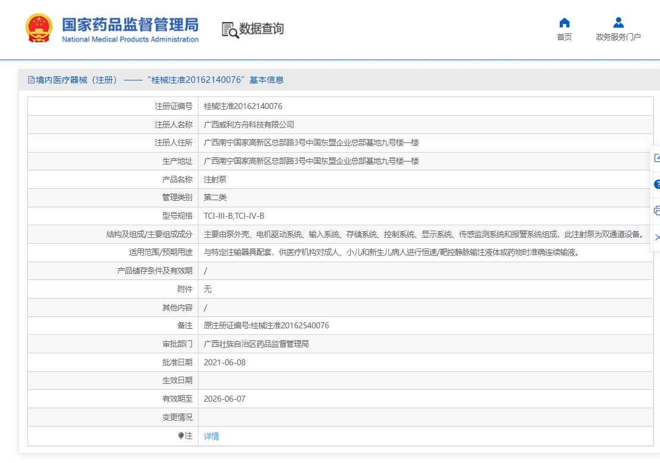This screenshot has height=463, width=660.
Task: Click the lightbulb icon next to 注
Action: coord(181,436)
